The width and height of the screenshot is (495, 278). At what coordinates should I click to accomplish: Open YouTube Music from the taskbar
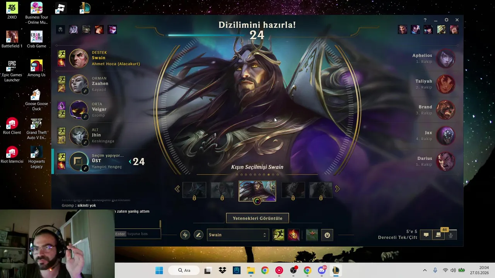click(279, 270)
